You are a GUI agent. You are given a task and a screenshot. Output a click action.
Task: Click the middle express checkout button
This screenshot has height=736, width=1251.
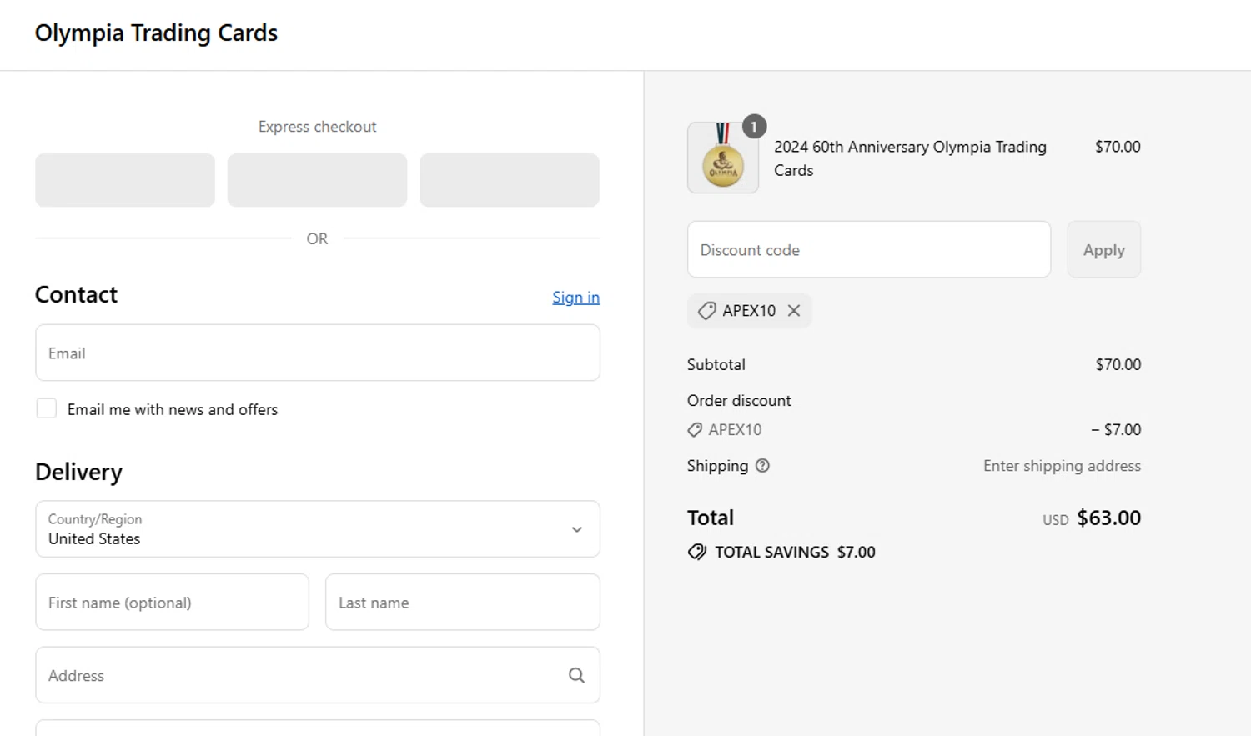(317, 180)
